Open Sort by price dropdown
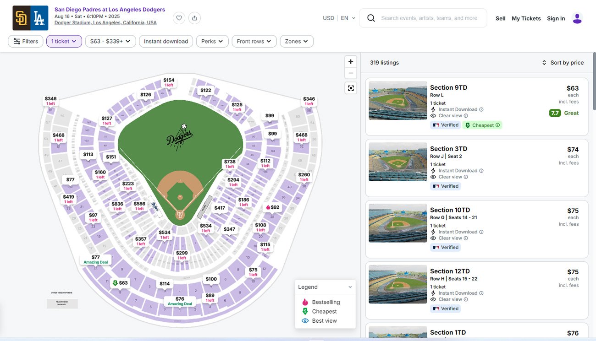This screenshot has height=341, width=596. (x=563, y=63)
